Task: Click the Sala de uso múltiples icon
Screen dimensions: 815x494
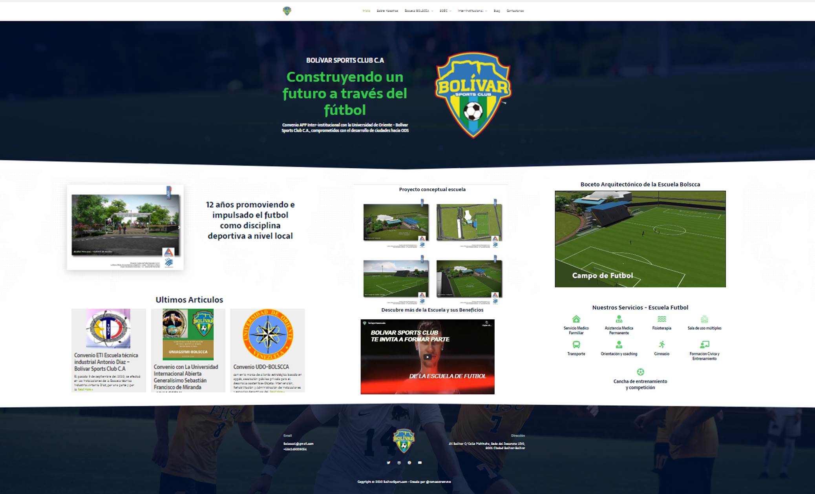Action: [704, 319]
